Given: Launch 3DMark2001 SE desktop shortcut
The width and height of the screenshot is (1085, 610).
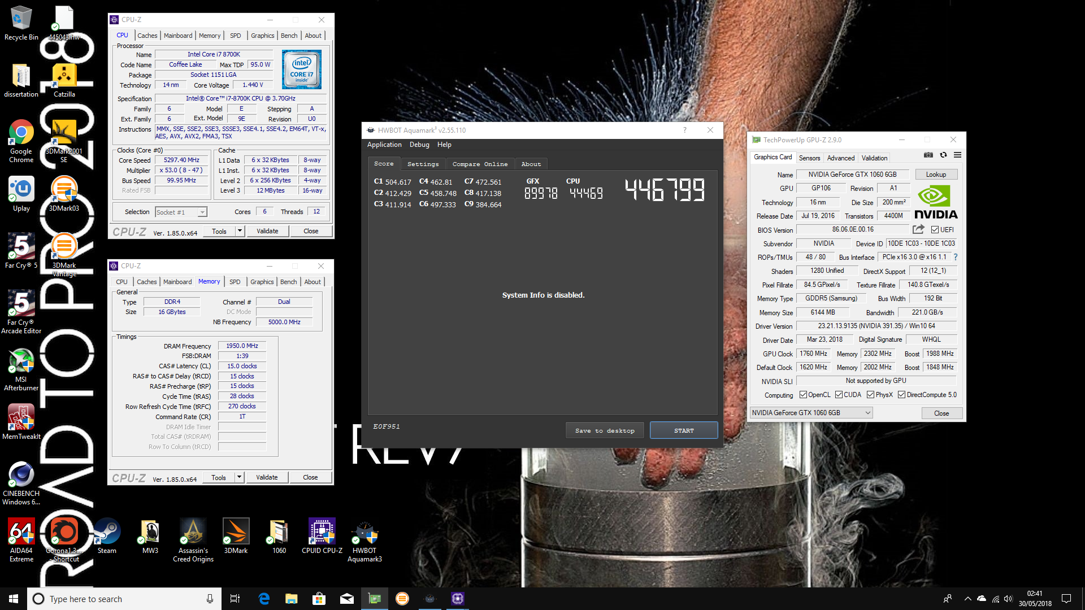Looking at the screenshot, I should [x=64, y=141].
